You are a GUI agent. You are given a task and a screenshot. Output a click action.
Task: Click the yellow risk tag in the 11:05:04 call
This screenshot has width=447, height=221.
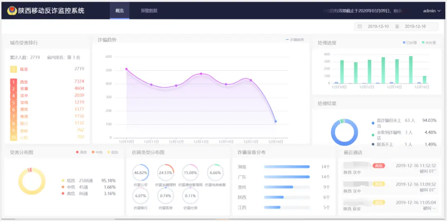click(x=379, y=202)
